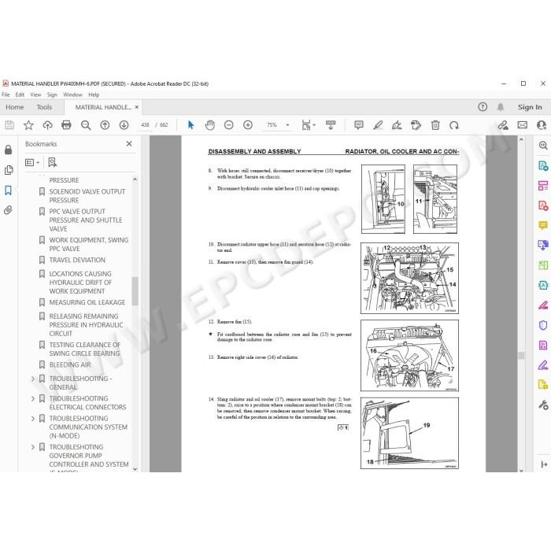Open share with others icon
Screen dimensions: 551x551
[x=542, y=125]
